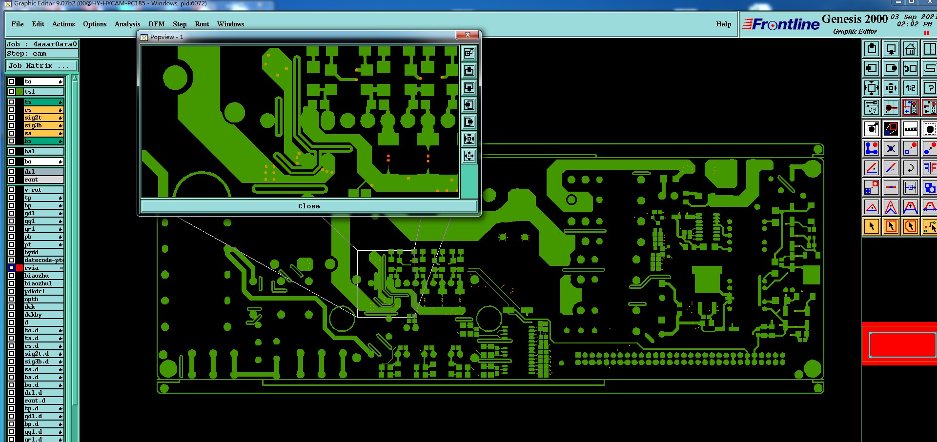Open the DFM menu
This screenshot has height=442, width=937.
[156, 24]
